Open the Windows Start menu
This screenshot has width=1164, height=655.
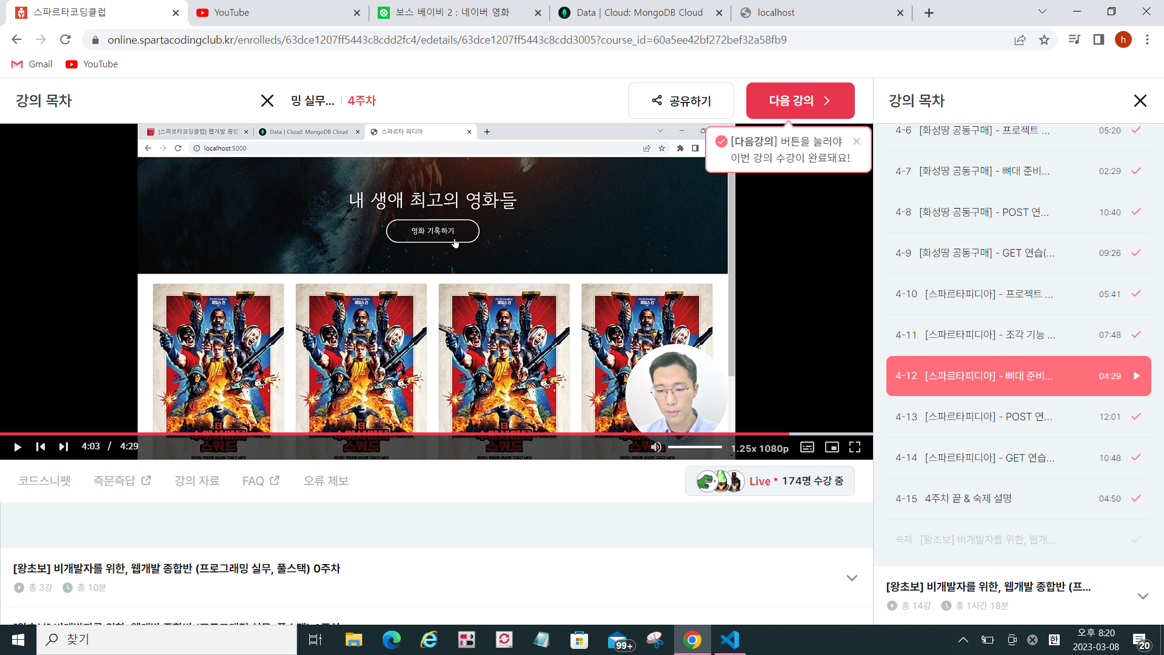point(18,640)
